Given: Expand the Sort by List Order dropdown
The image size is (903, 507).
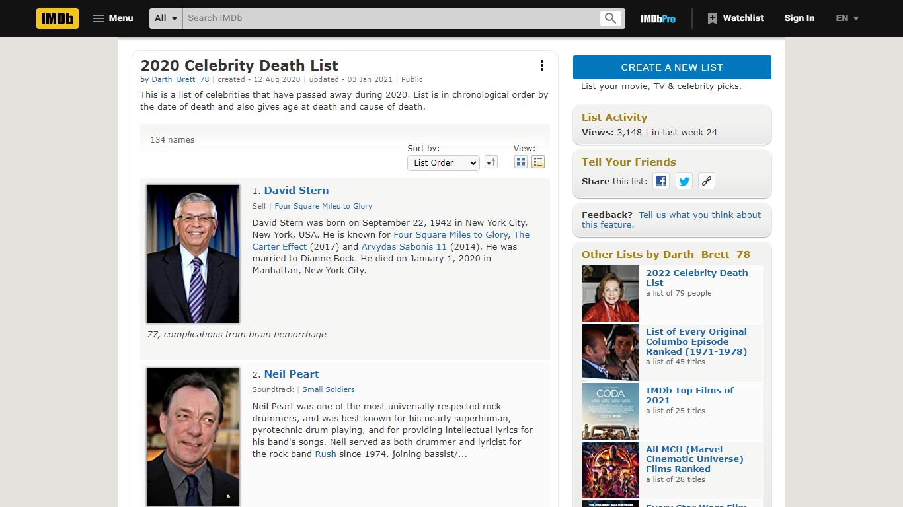Looking at the screenshot, I should pos(443,162).
